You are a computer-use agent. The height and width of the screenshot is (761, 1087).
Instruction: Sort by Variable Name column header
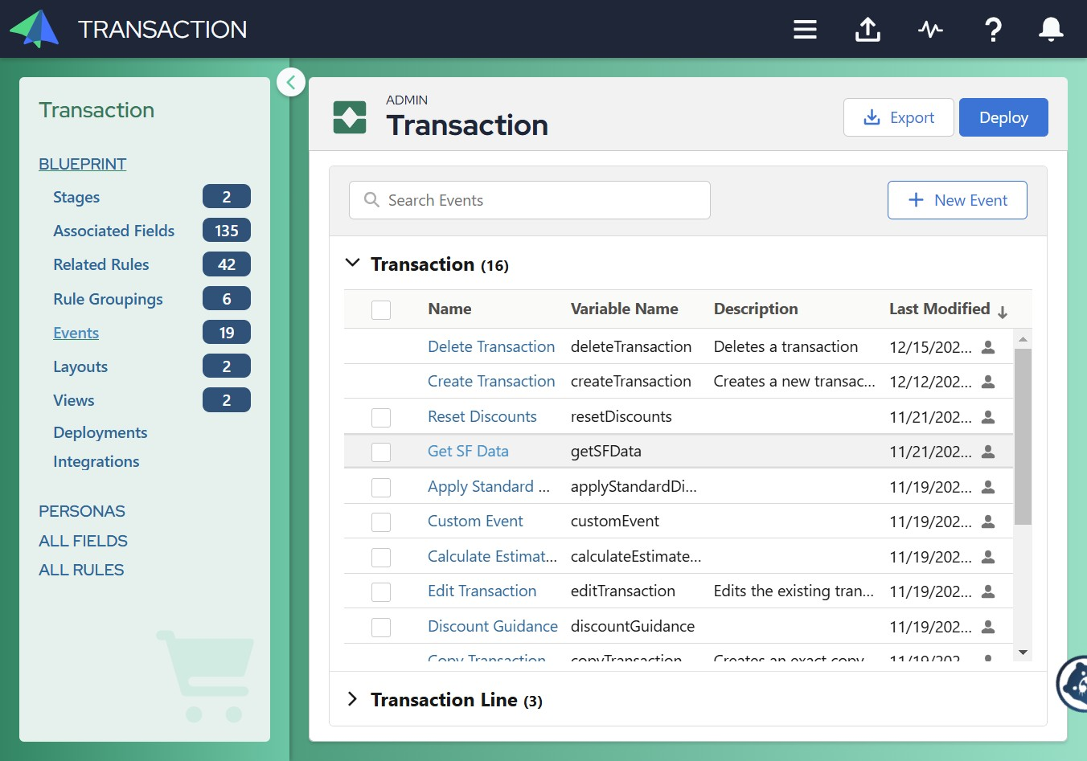tap(624, 309)
